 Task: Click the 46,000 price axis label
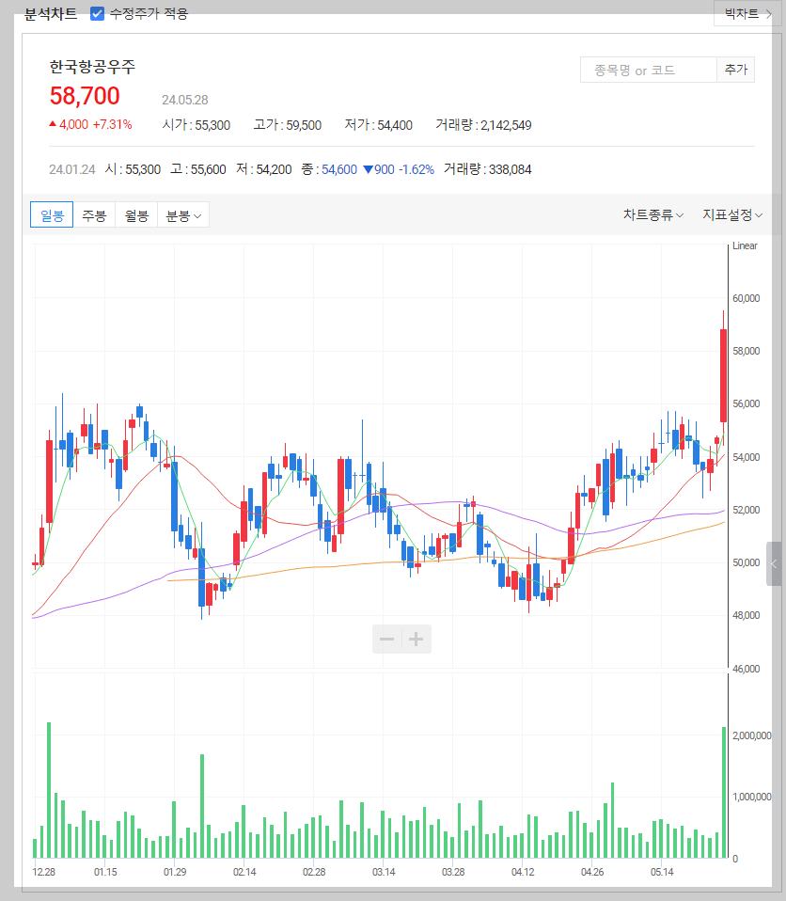click(x=746, y=669)
